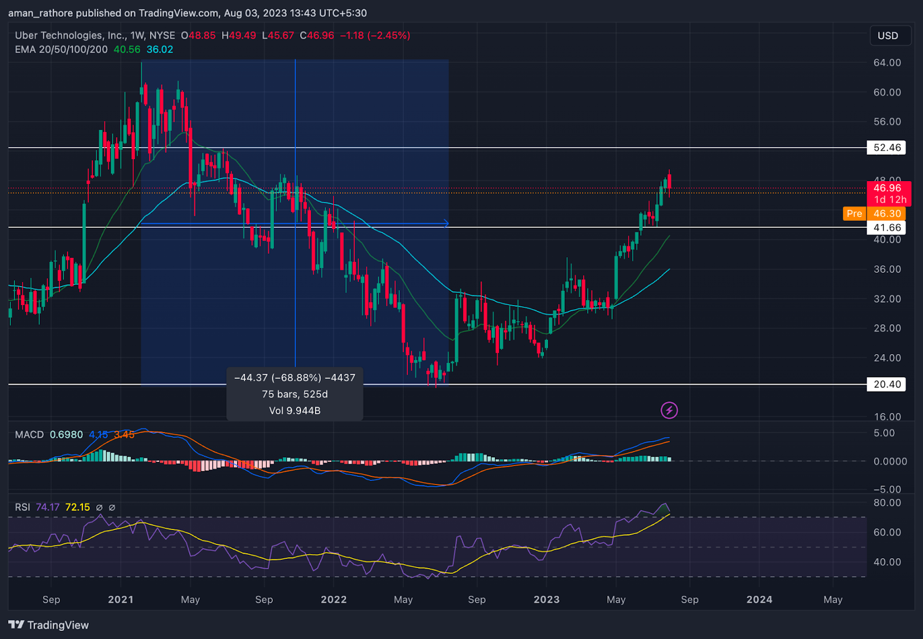Click the 2023 label on time axis
The height and width of the screenshot is (639, 923).
(547, 599)
